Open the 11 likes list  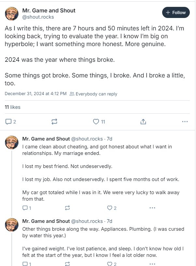(x=12, y=107)
